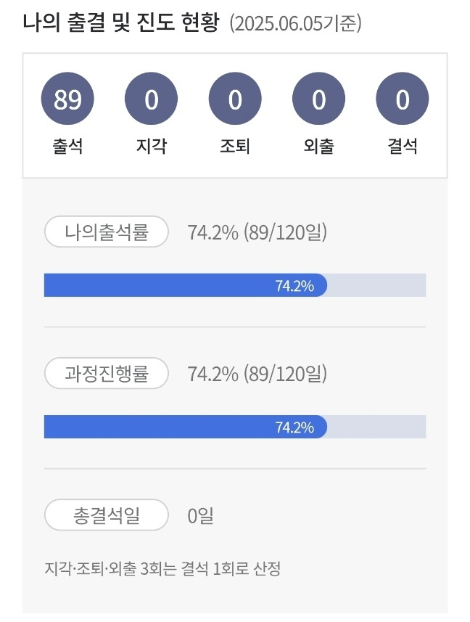Click the 외출 status indicator showing 0

click(x=319, y=100)
